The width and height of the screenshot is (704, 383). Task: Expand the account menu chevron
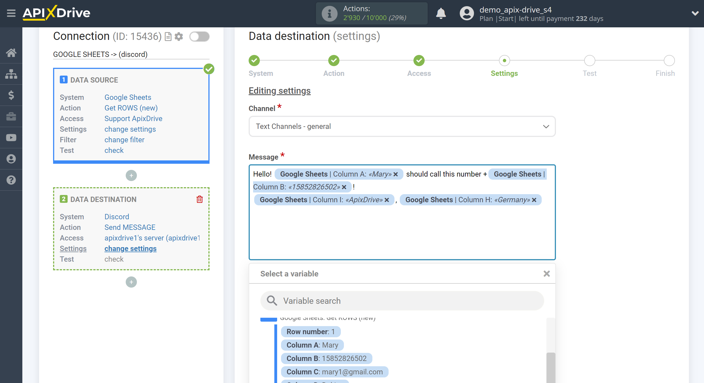(695, 13)
